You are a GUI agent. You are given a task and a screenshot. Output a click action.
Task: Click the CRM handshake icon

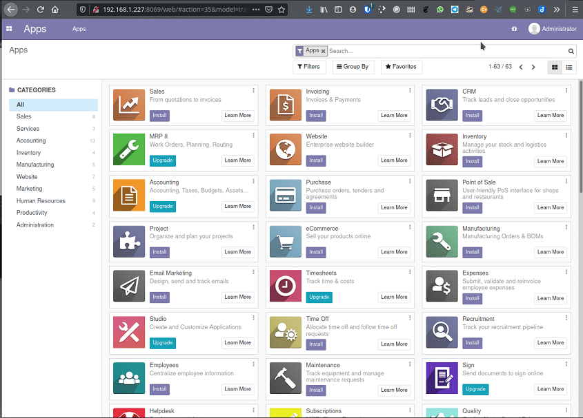tap(442, 105)
